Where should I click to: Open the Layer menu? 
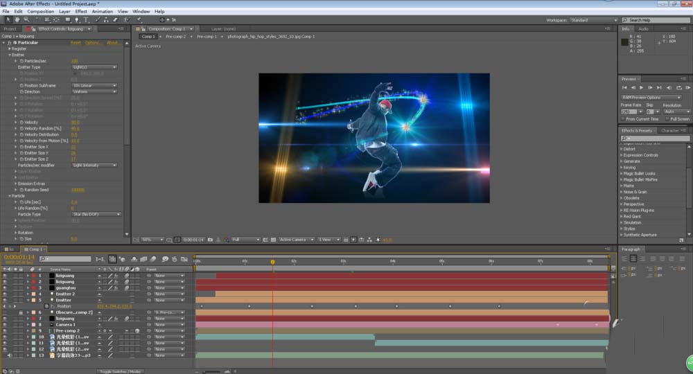[64, 12]
